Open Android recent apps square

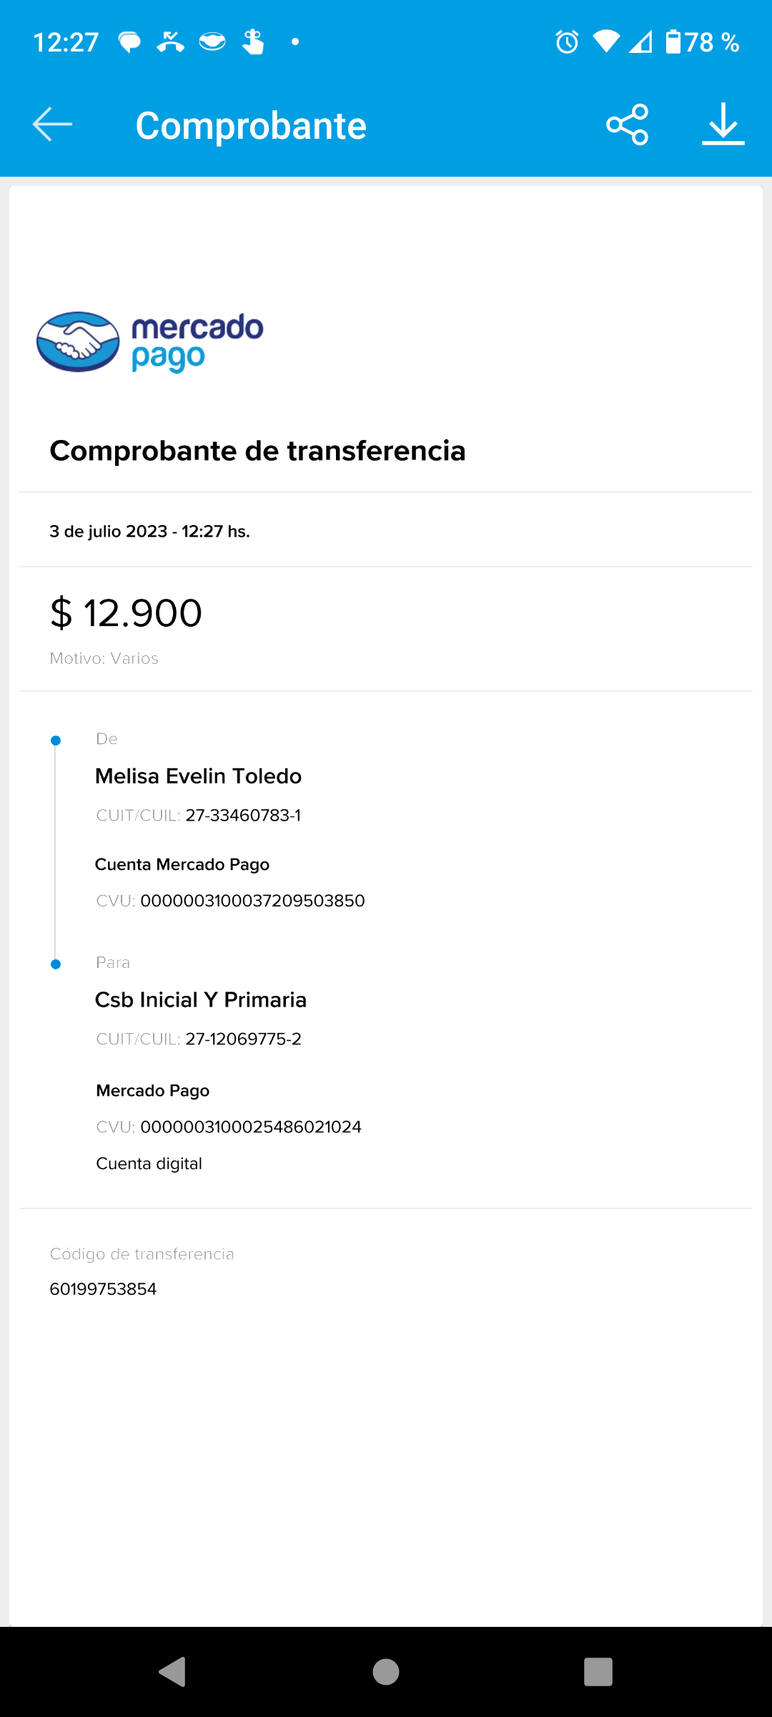click(598, 1672)
